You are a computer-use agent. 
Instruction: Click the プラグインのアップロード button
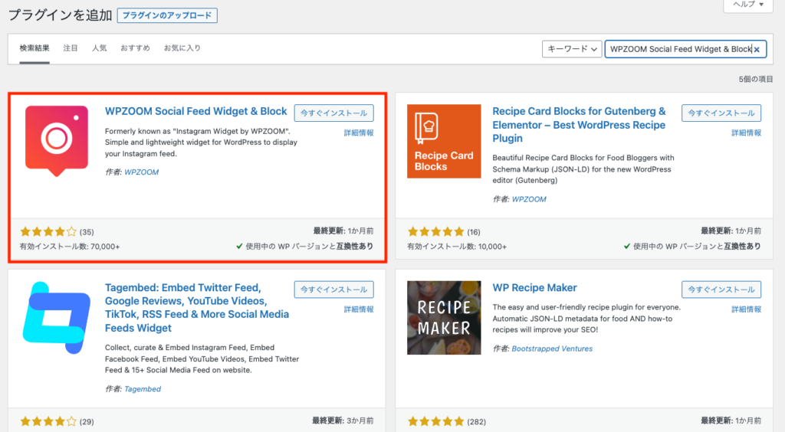168,15
